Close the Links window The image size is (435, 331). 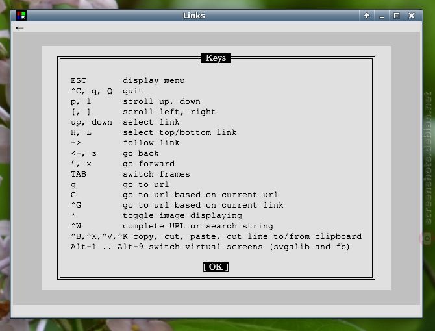point(412,16)
